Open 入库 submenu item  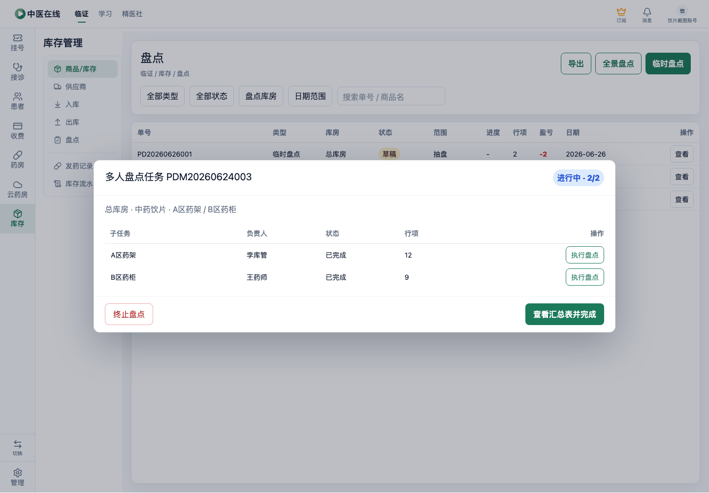click(x=83, y=104)
